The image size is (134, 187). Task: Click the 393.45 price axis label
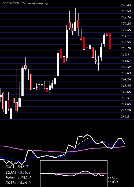pos(126,5)
